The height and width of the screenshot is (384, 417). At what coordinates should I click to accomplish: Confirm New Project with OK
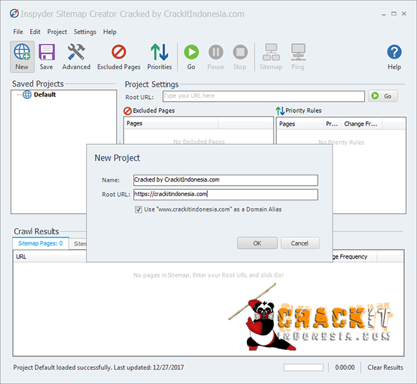pos(257,243)
